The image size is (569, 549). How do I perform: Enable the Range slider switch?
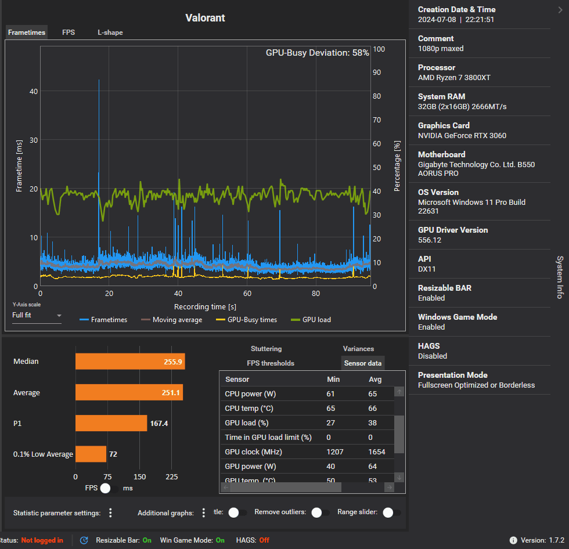pyautogui.click(x=392, y=512)
